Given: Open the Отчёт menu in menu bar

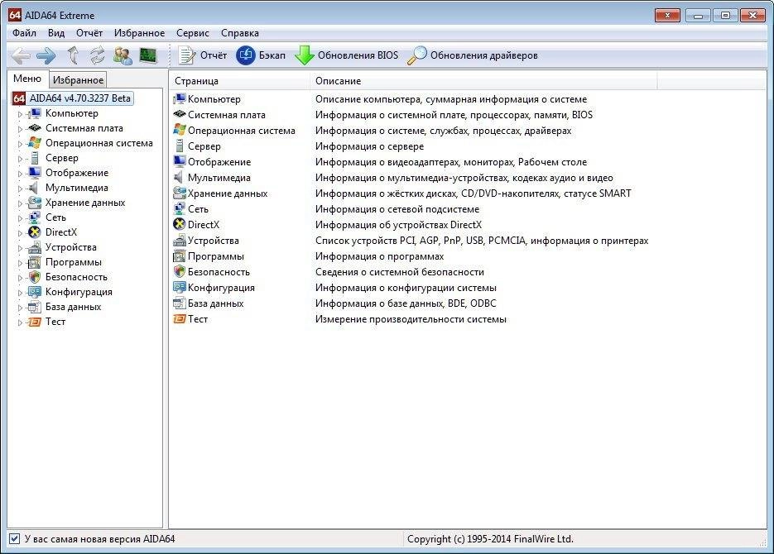Looking at the screenshot, I should tap(89, 33).
